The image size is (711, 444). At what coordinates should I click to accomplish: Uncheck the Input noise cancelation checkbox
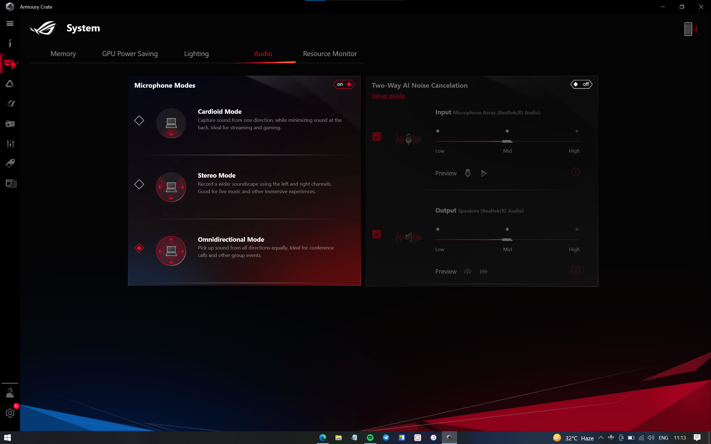[x=376, y=137]
